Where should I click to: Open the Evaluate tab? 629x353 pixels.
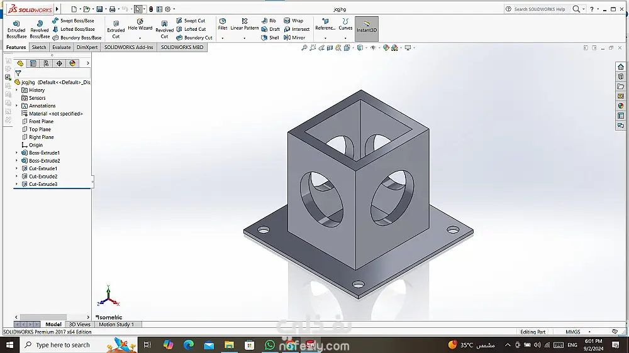pos(62,47)
